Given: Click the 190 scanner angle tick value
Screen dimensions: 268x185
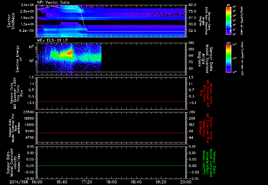Looking at the screenshot, I should tap(192, 43).
